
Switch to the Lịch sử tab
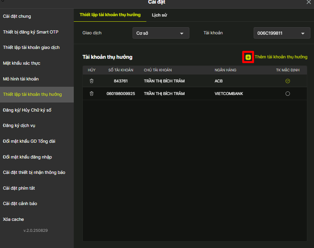pyautogui.click(x=159, y=15)
